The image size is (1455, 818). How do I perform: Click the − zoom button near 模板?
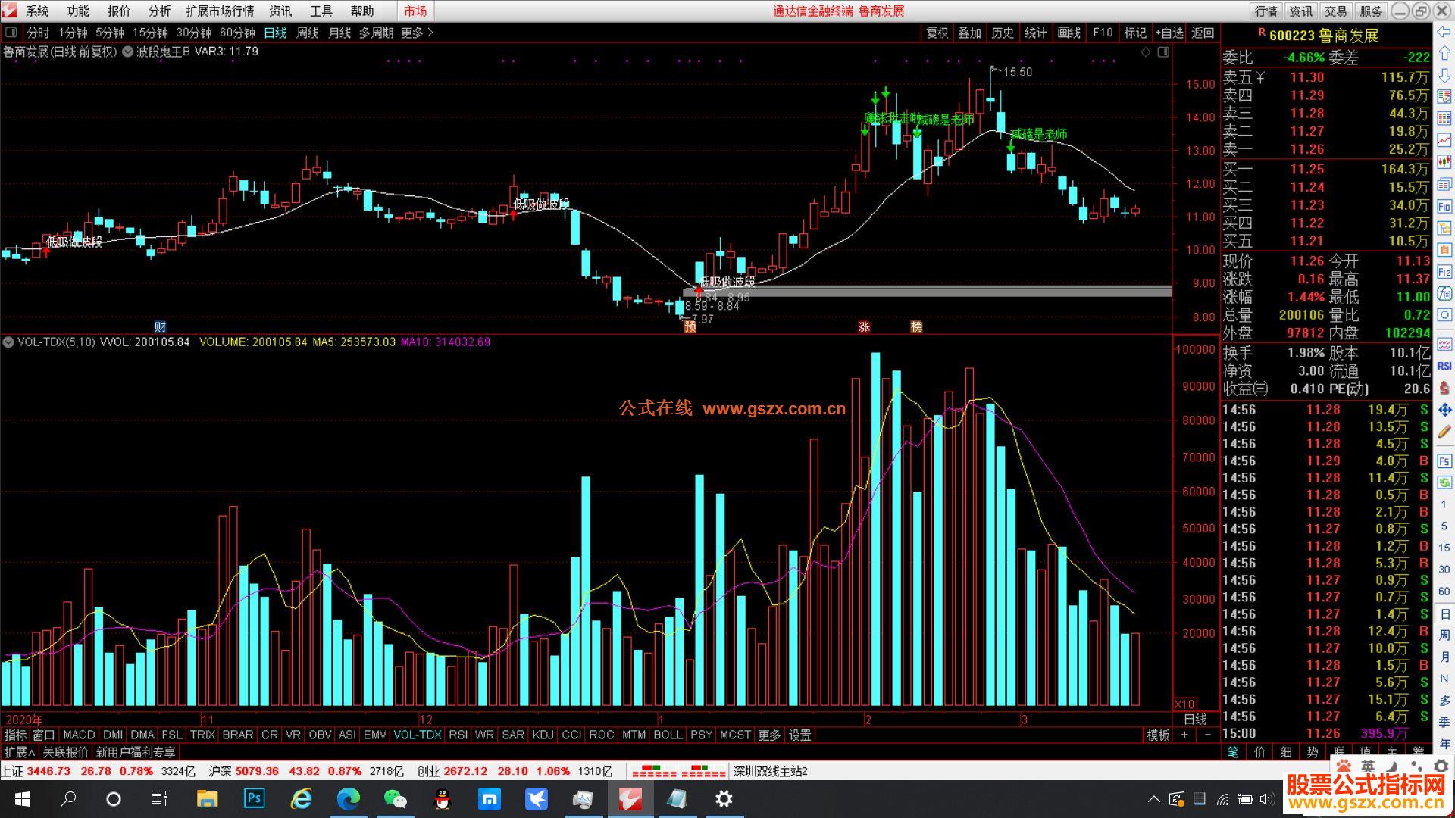(1207, 735)
